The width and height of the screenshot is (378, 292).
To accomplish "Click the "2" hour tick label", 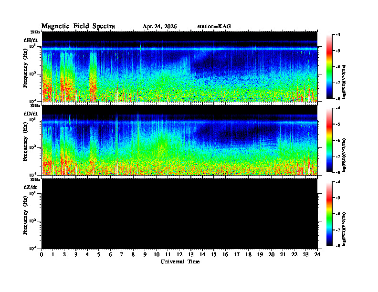I will [x=64, y=255].
